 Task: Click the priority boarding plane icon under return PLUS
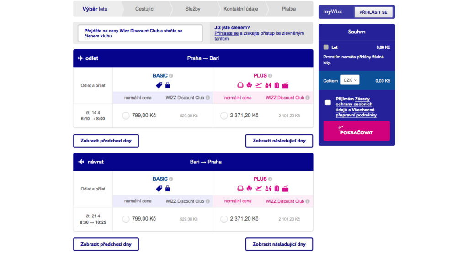(x=259, y=189)
